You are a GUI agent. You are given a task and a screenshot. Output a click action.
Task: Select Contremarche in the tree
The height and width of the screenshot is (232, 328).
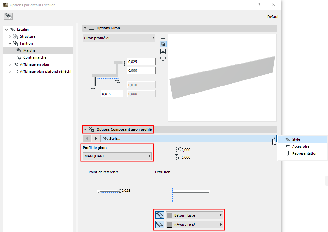click(x=34, y=57)
